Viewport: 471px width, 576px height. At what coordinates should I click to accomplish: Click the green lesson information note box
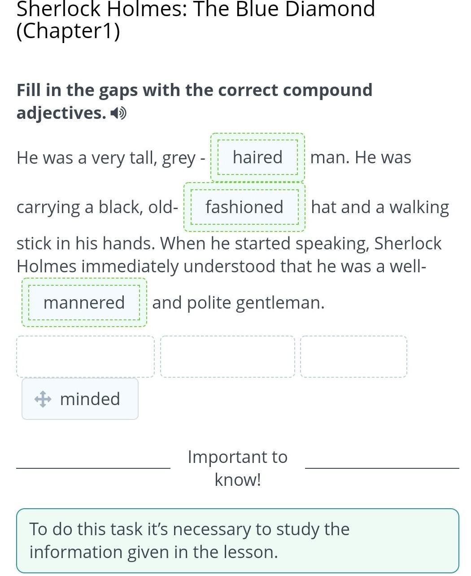[x=238, y=541]
